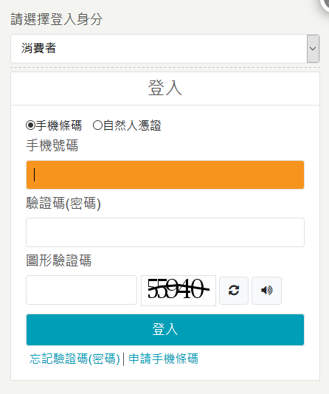
Task: Focus the 驗證碼(密碼) password field
Action: [x=165, y=232]
